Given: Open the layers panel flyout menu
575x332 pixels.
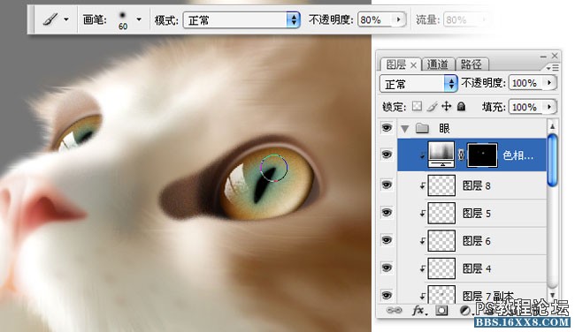Looking at the screenshot, I should (x=552, y=68).
